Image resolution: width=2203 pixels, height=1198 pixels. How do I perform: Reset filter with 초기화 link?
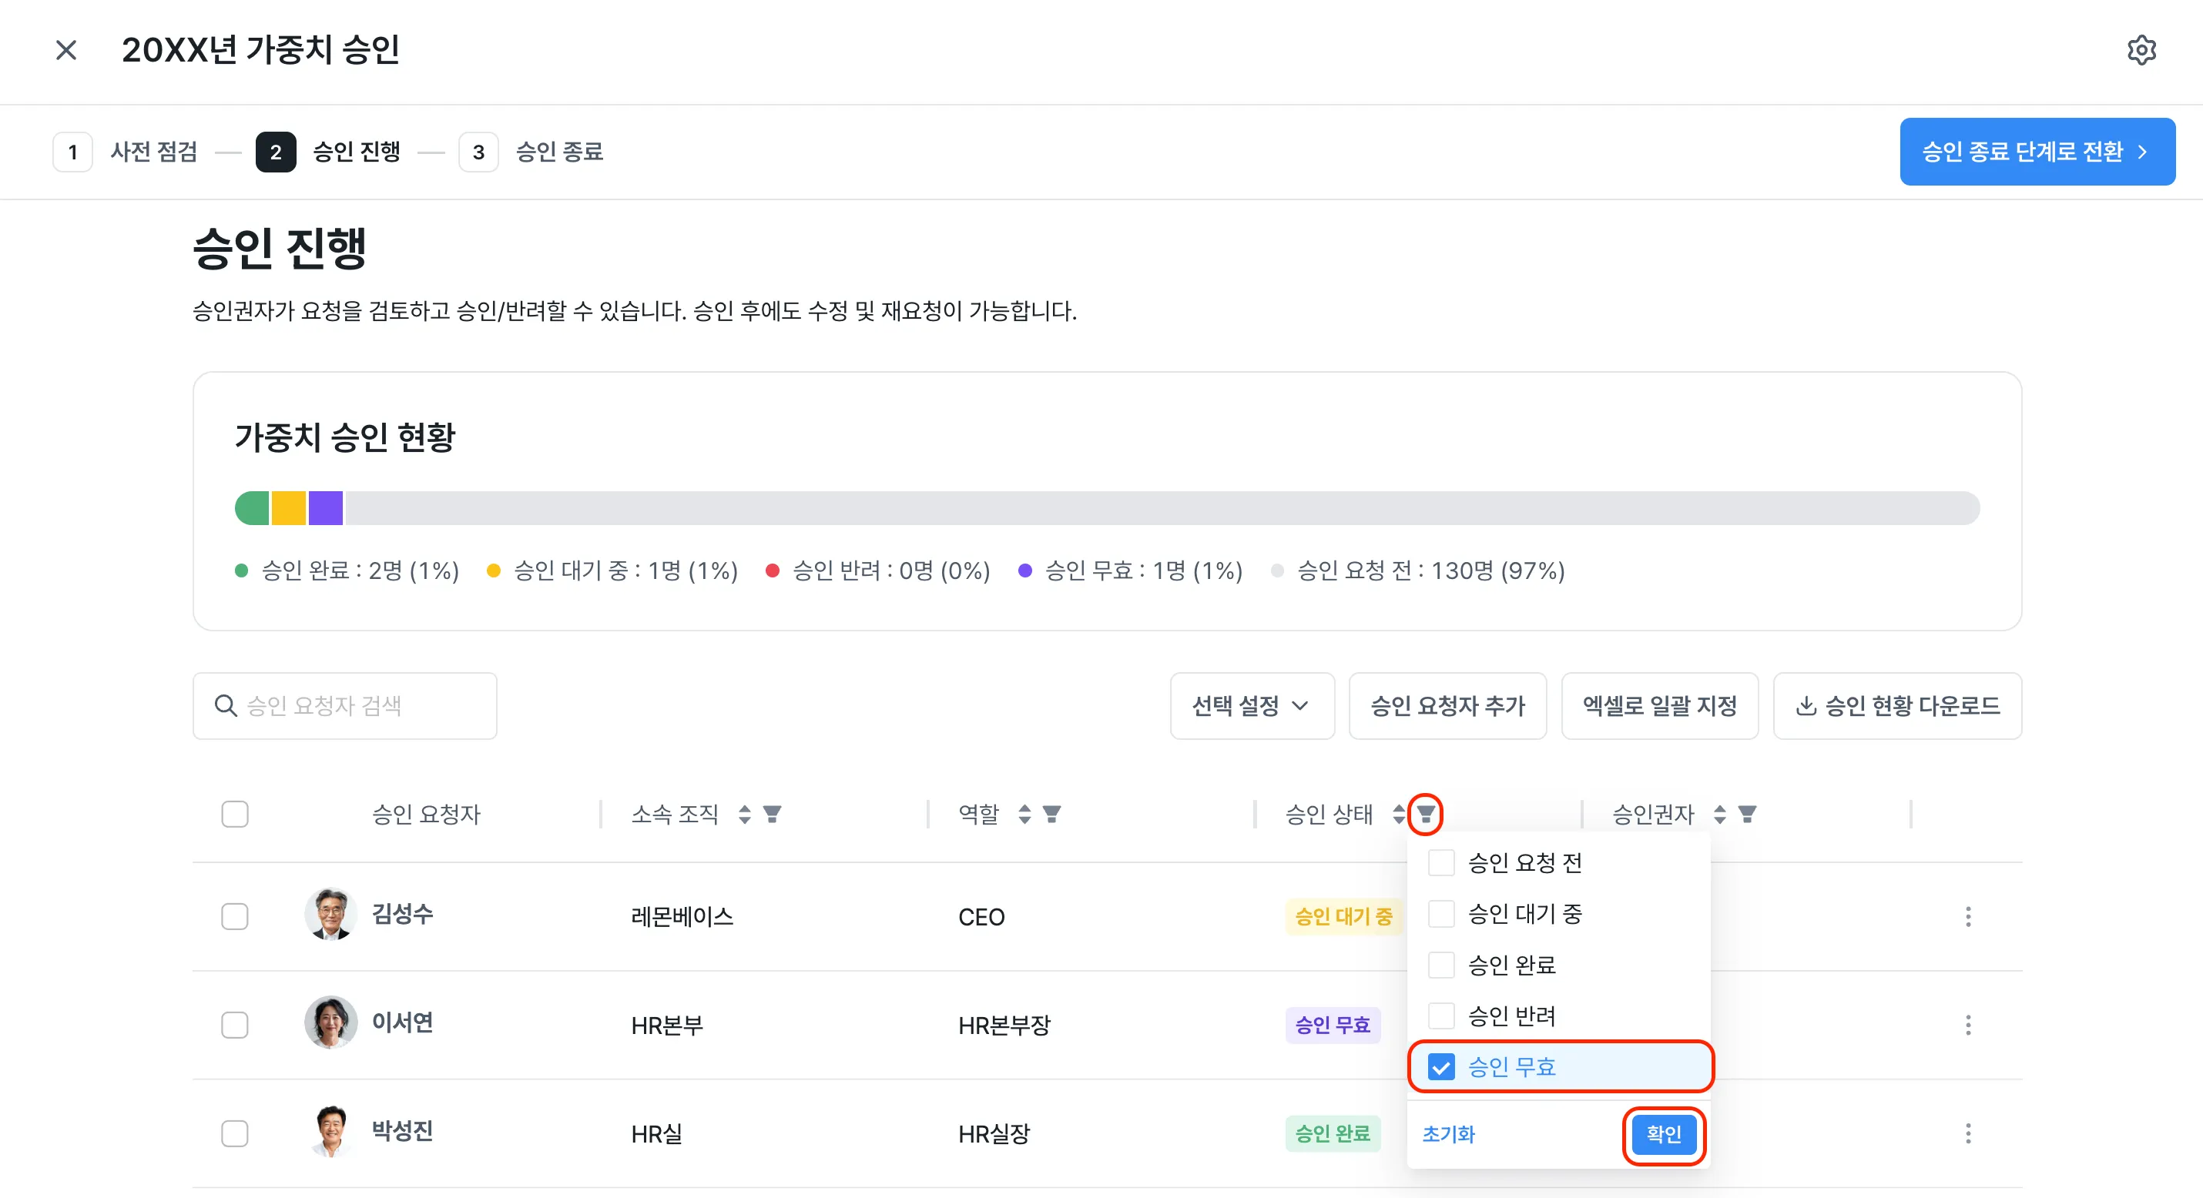[x=1448, y=1134]
